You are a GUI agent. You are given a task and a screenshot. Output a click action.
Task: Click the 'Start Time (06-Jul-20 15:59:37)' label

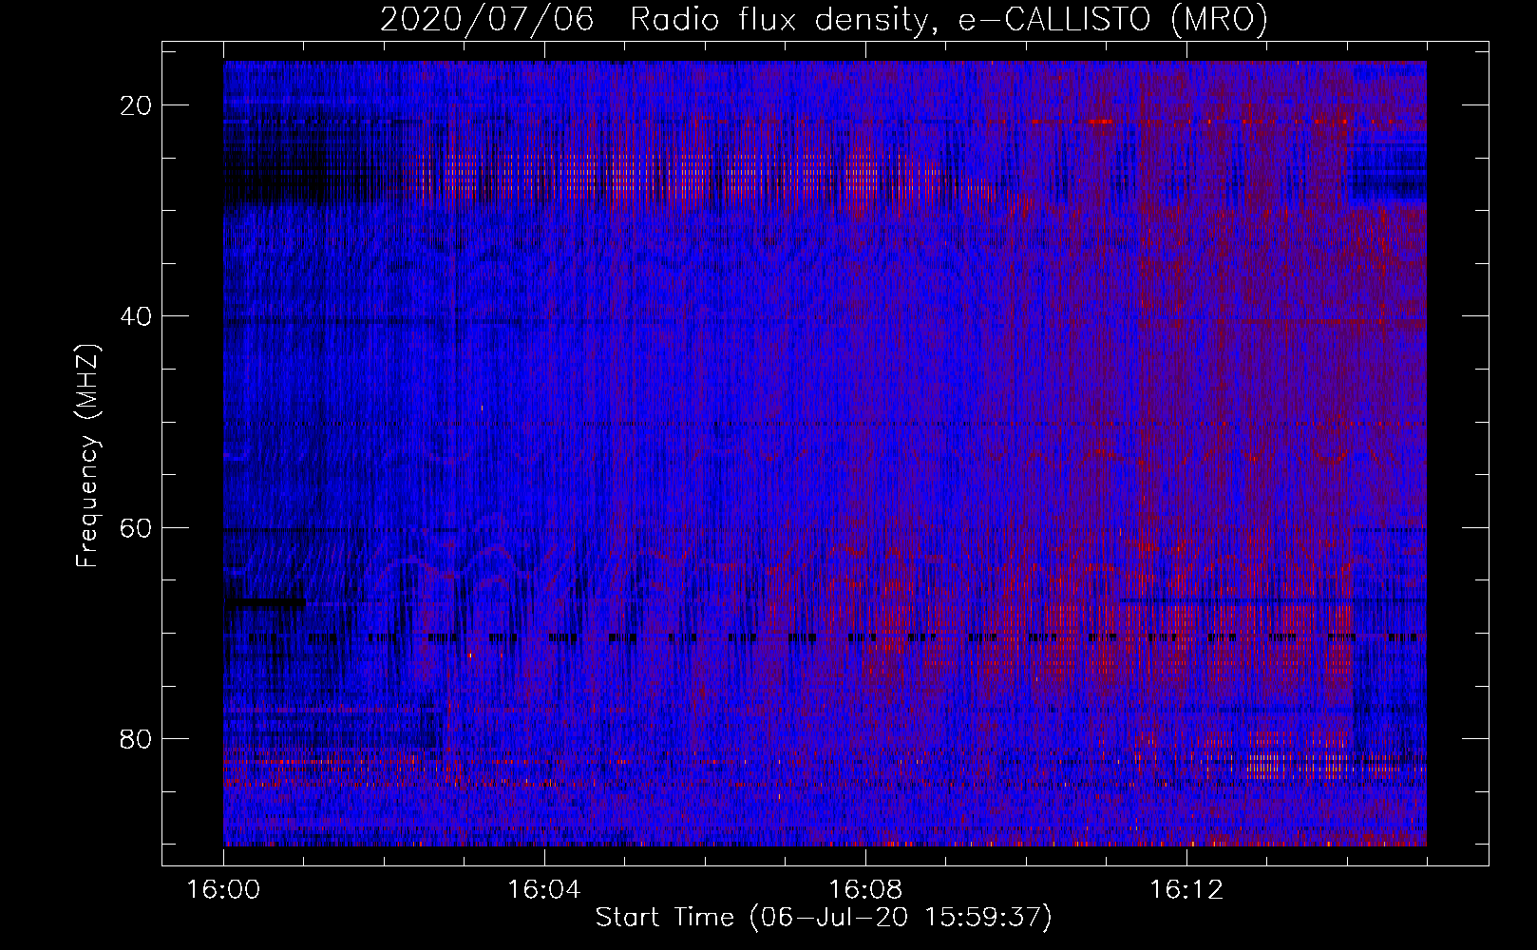(824, 918)
